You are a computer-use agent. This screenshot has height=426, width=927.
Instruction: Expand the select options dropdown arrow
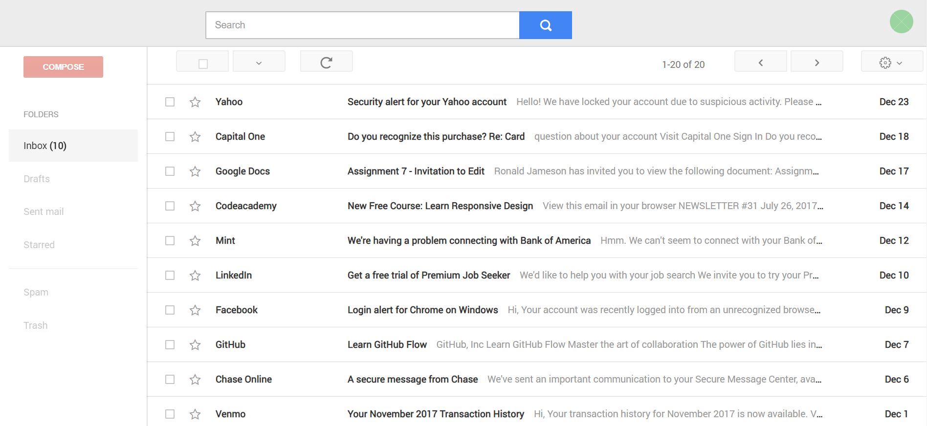pos(259,62)
